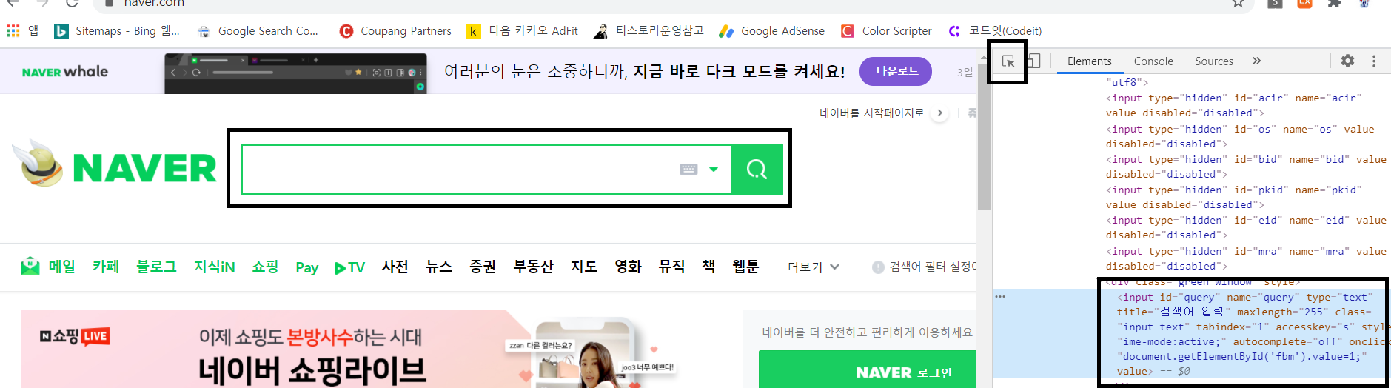The width and height of the screenshot is (1391, 388).
Task: Open the 웹툰 webtoon link
Action: pos(745,267)
